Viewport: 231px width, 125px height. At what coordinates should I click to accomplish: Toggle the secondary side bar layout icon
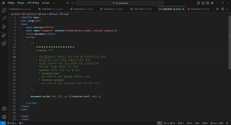[x=208, y=3]
